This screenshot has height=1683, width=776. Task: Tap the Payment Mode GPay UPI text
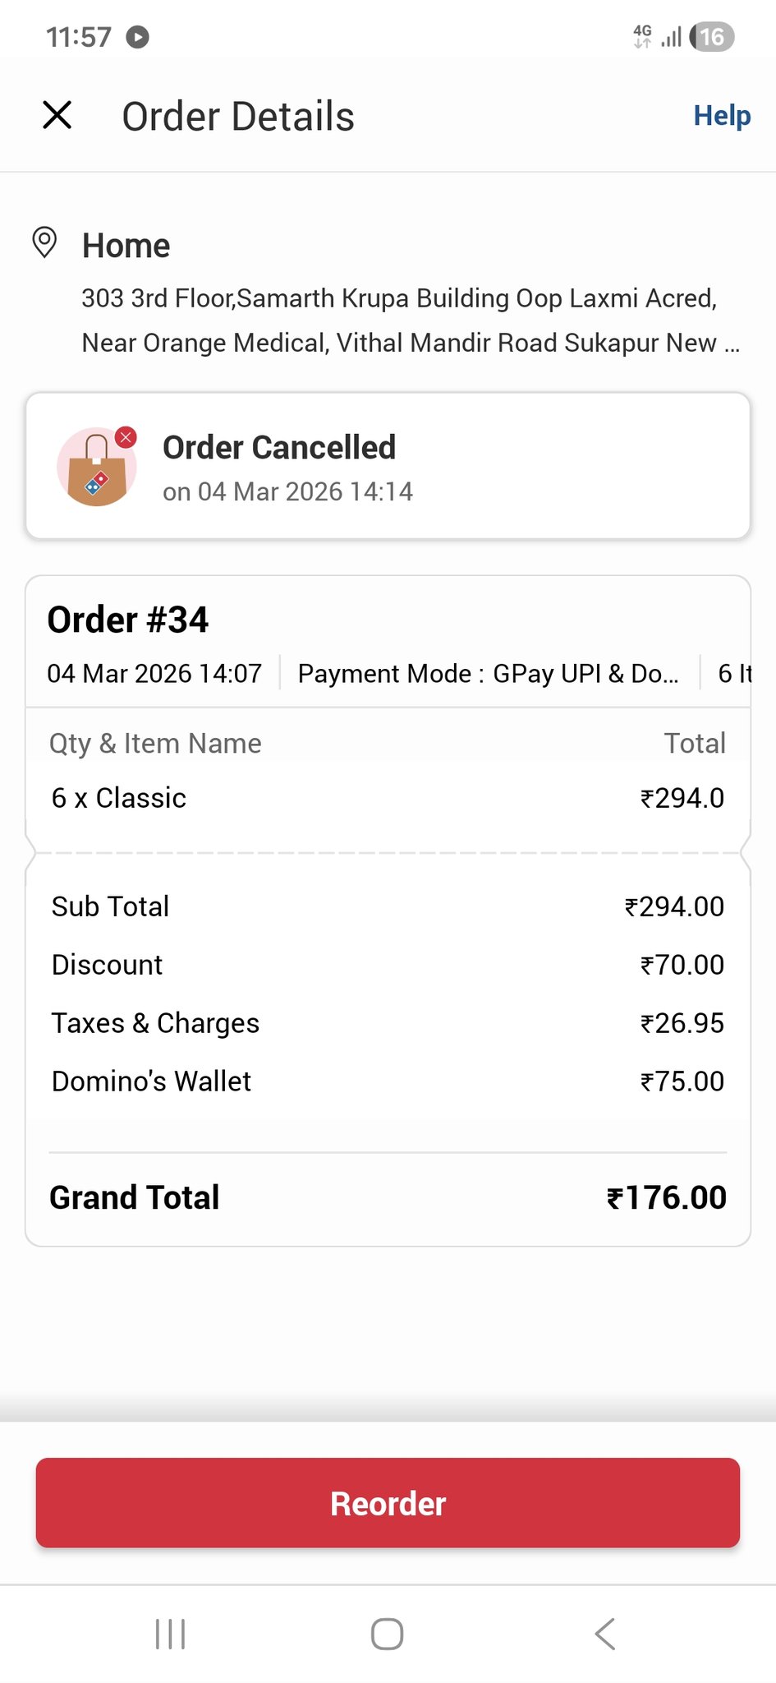pyautogui.click(x=488, y=674)
